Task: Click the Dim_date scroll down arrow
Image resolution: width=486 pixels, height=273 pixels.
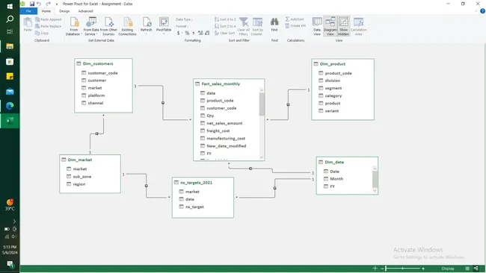Action: [375, 191]
